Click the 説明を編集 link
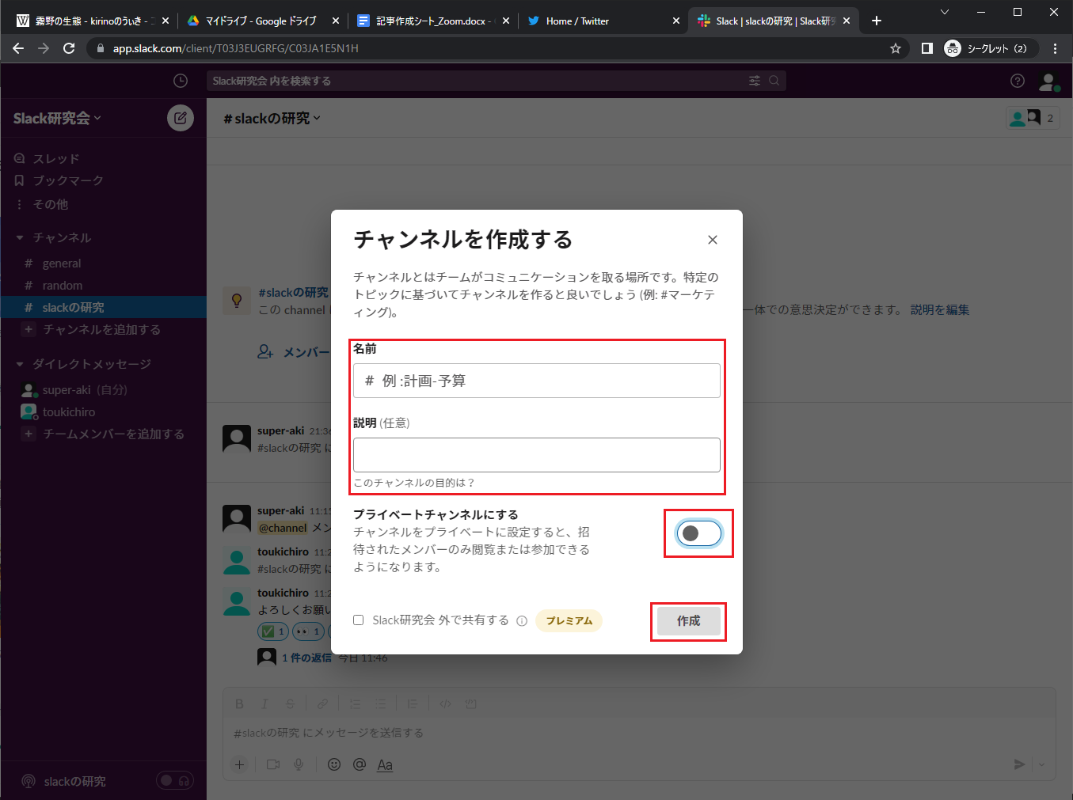Screen dimensions: 1073x800 pos(939,309)
